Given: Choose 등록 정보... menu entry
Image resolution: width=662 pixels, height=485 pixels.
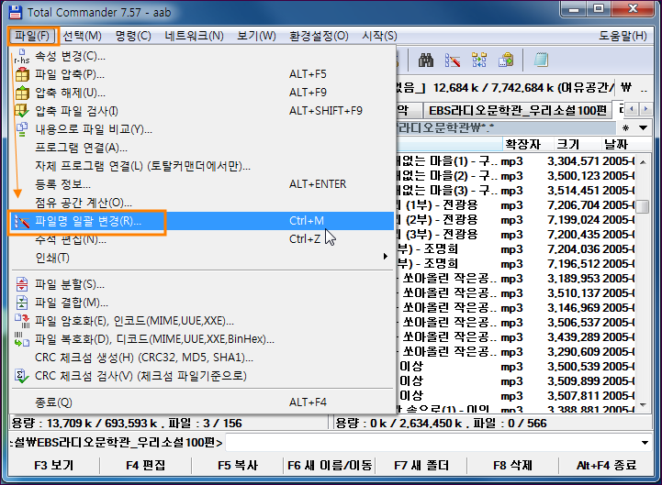Looking at the screenshot, I should (x=202, y=184).
